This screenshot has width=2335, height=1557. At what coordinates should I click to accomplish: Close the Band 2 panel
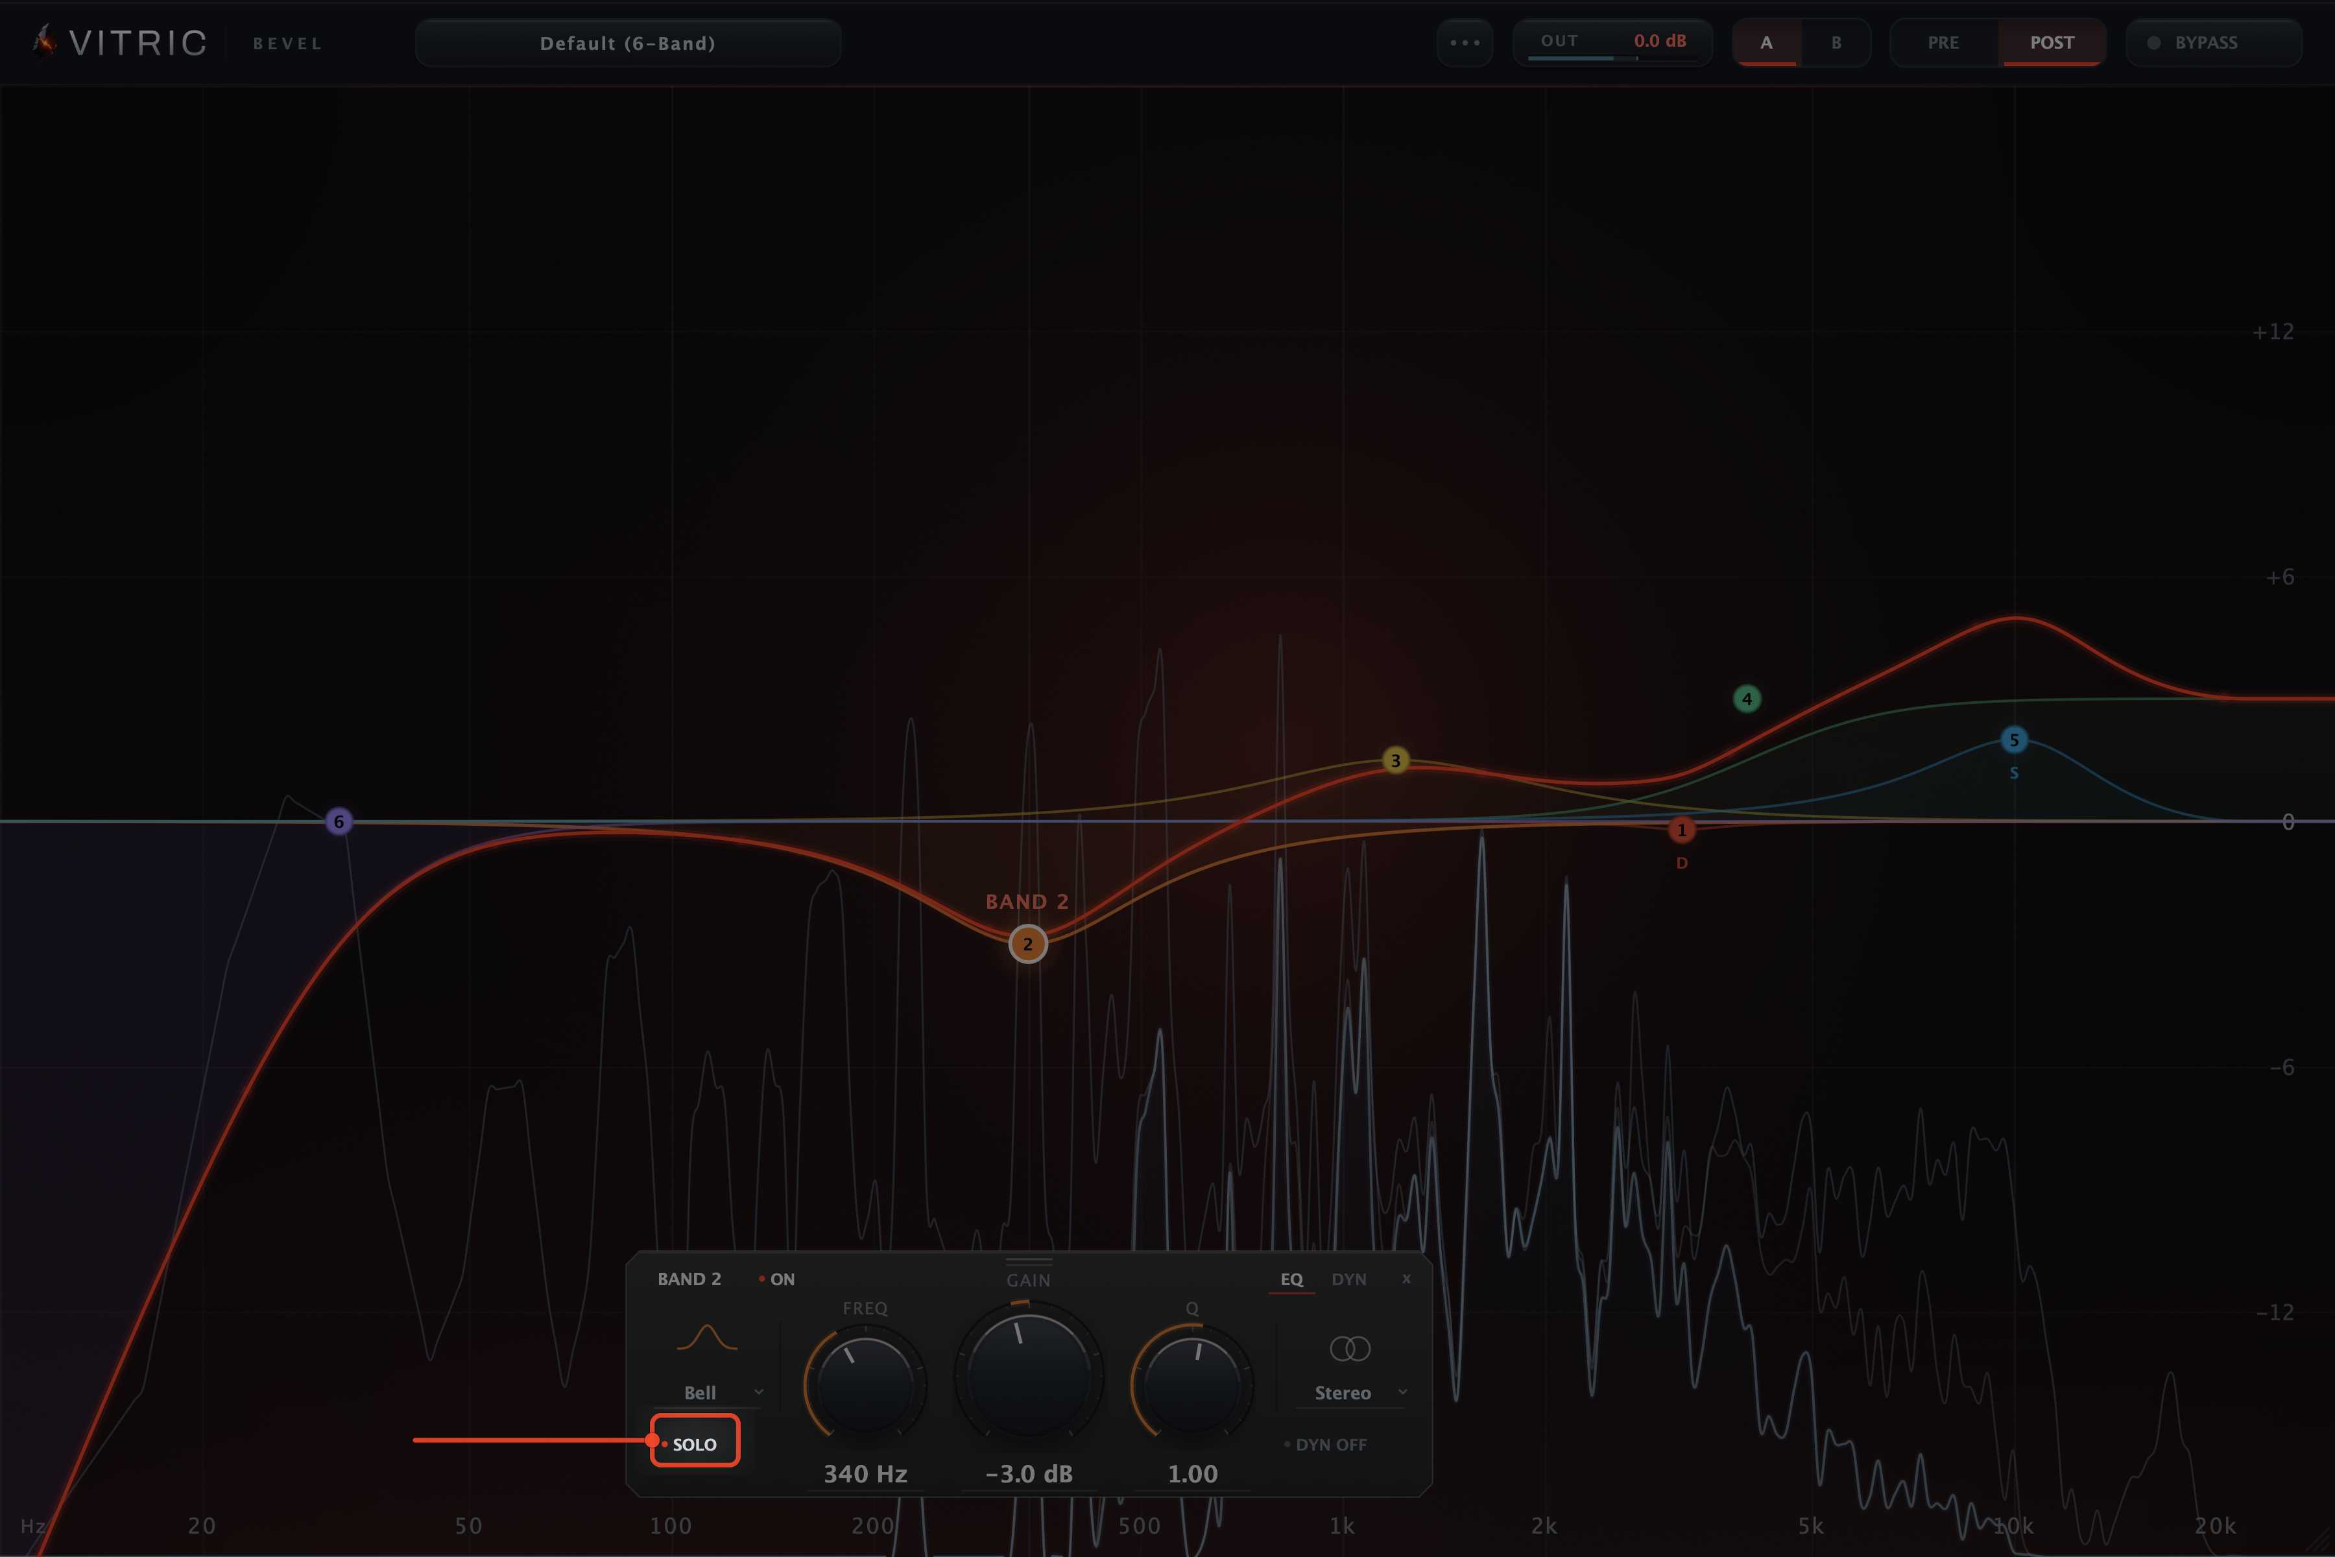(1406, 1279)
